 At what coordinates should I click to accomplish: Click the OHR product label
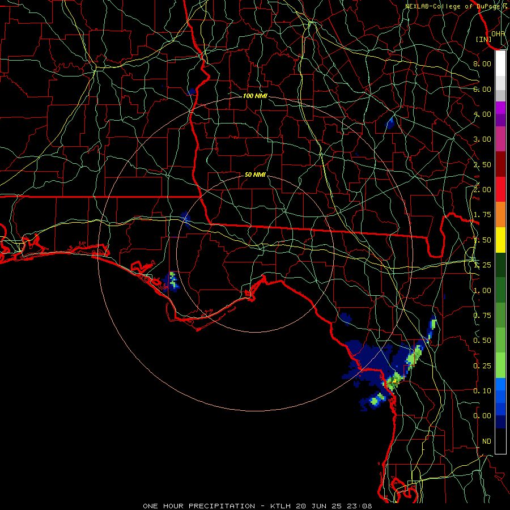(498, 33)
